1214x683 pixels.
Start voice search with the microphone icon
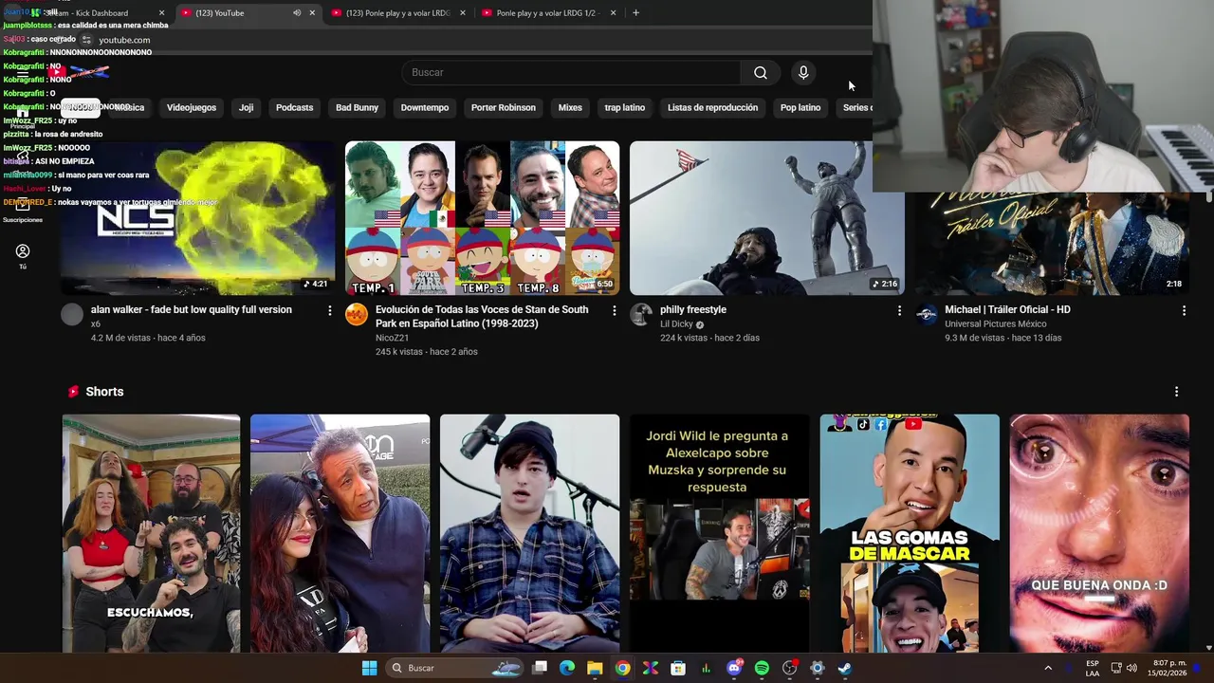point(803,72)
